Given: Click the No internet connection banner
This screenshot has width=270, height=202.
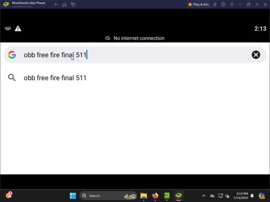Looking at the screenshot, I should 135,38.
